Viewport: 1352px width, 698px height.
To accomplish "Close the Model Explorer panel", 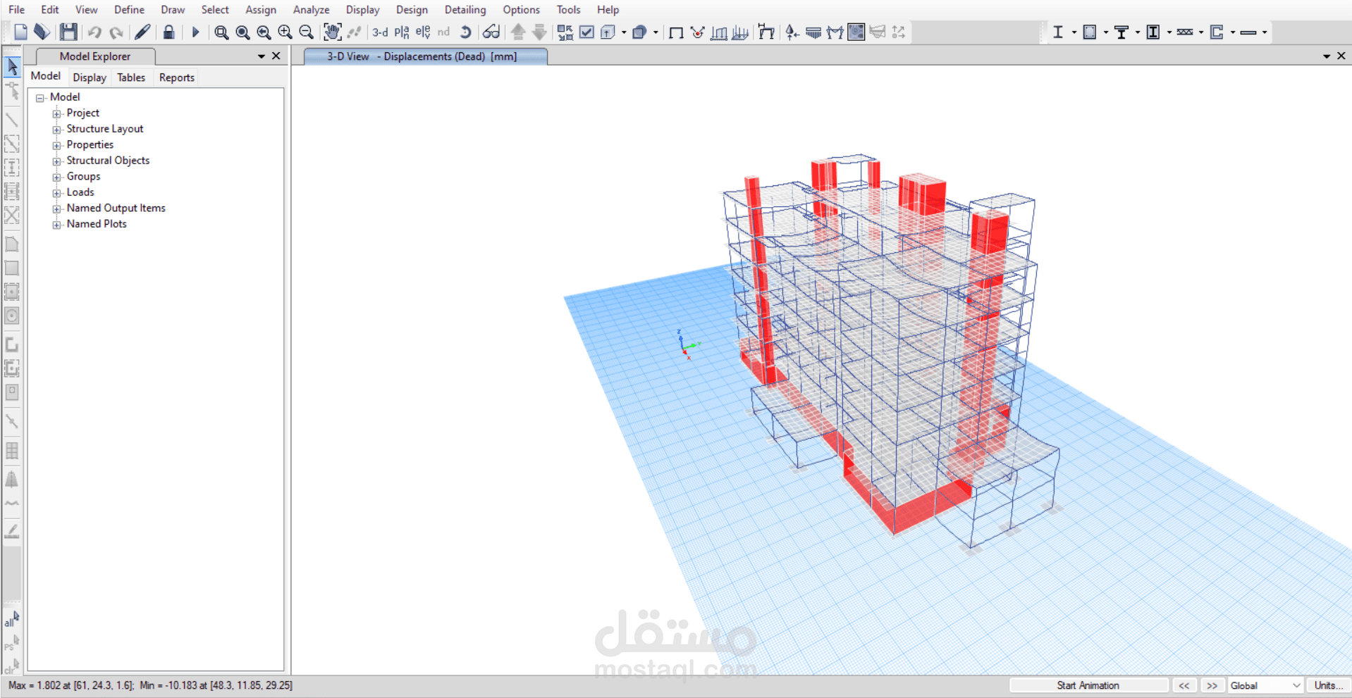I will click(x=276, y=56).
